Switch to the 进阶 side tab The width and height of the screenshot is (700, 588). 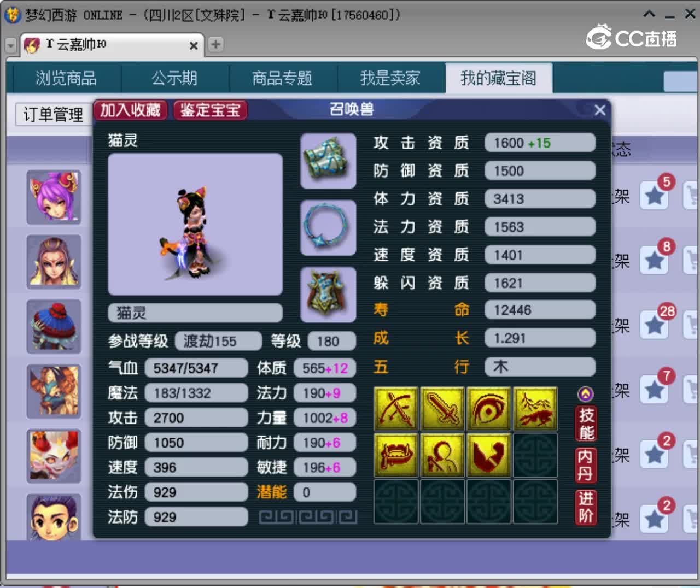tap(586, 507)
